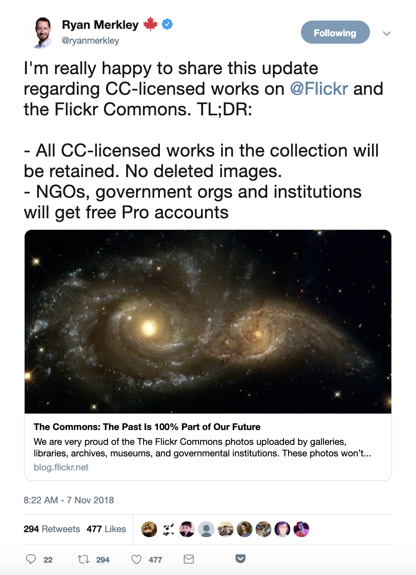The width and height of the screenshot is (416, 575).
Task: Click the red maple leaf emoji
Action: click(150, 24)
